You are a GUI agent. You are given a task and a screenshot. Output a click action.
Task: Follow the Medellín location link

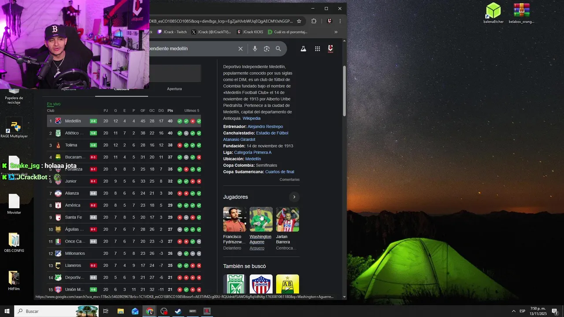pos(253,159)
